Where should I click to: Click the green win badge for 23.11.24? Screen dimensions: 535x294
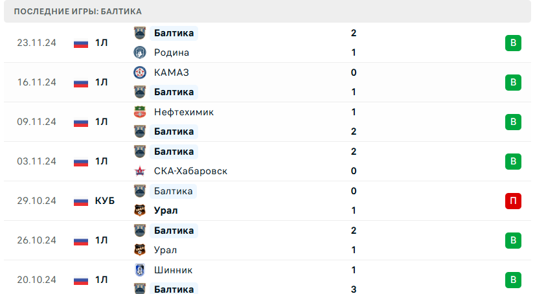[513, 43]
